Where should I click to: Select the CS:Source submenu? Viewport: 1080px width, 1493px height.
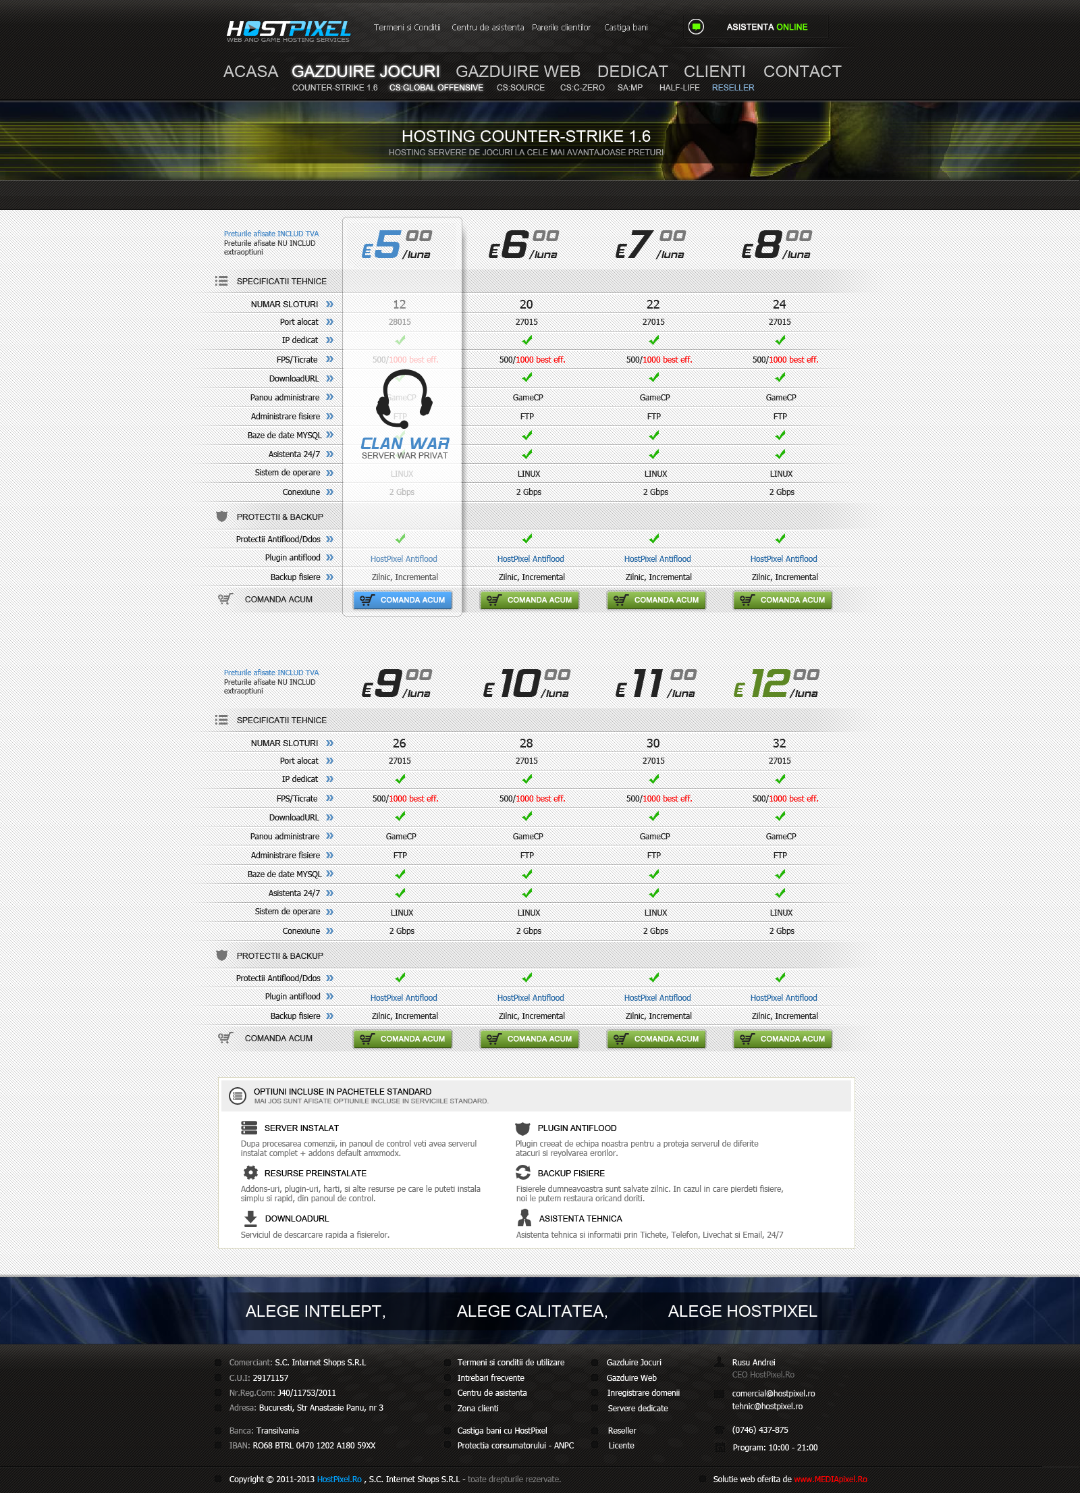[x=520, y=88]
